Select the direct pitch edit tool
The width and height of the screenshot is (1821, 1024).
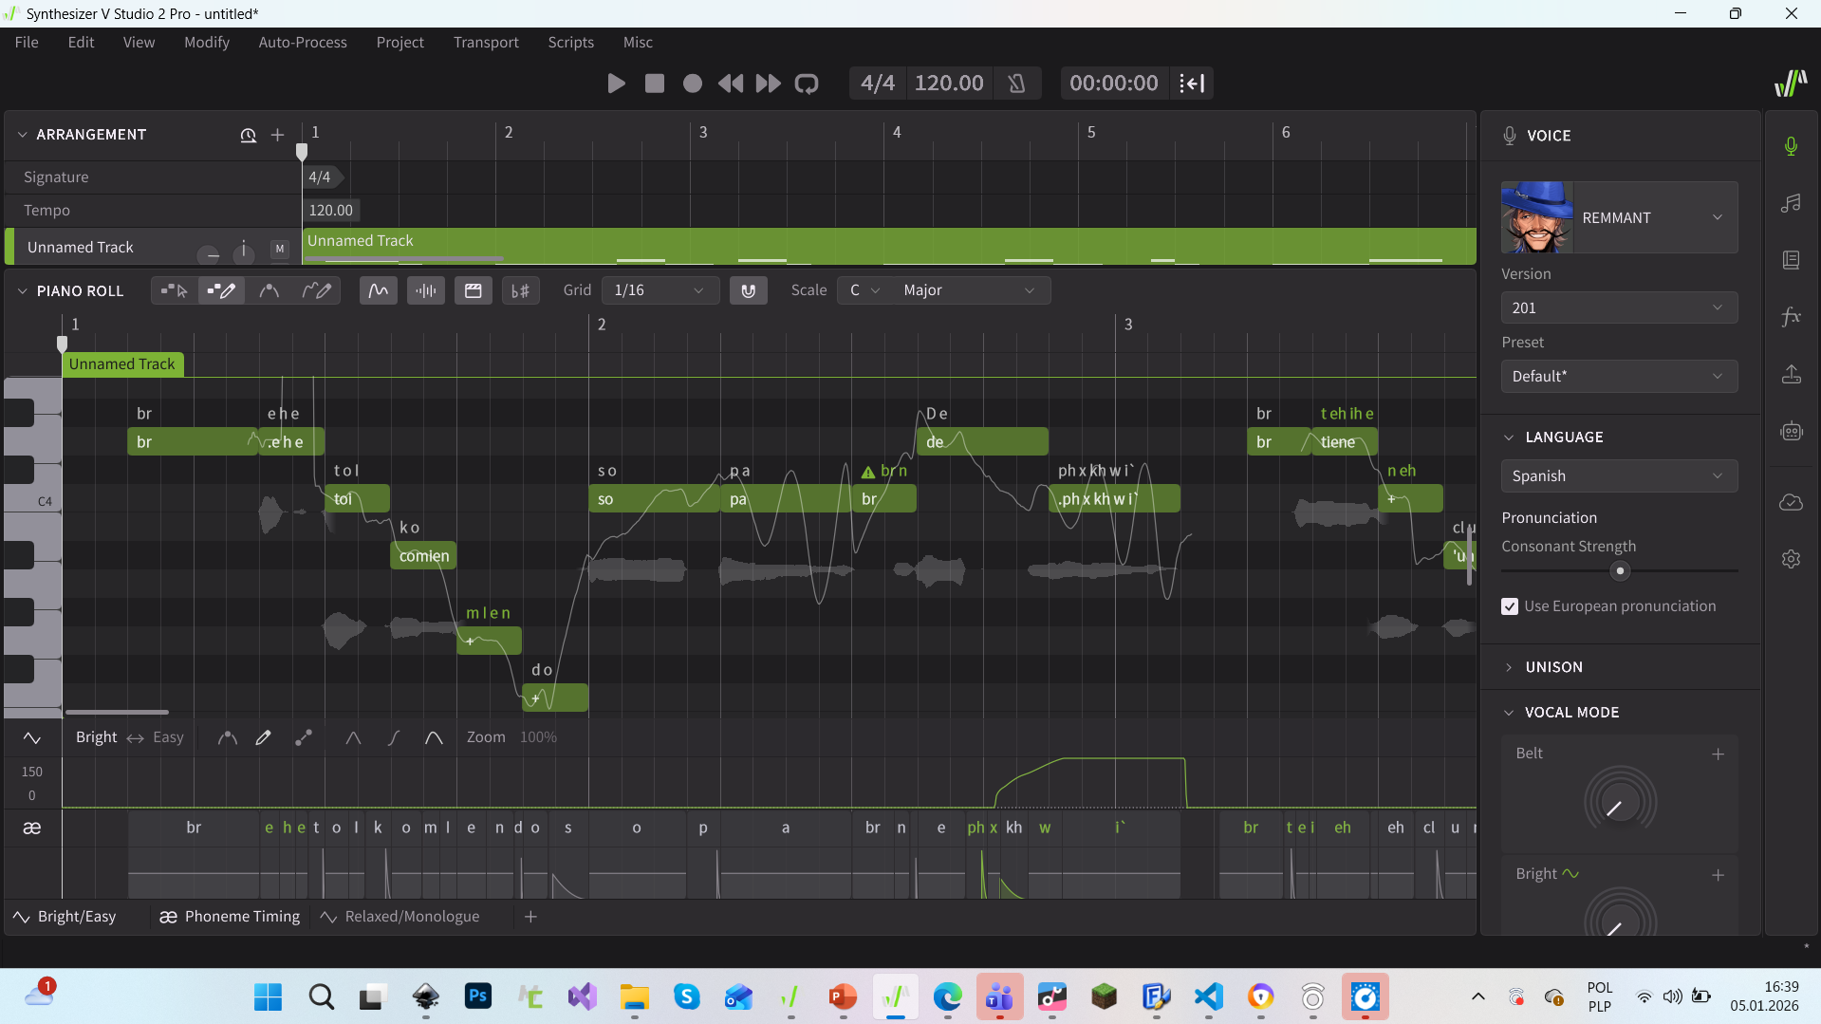[x=269, y=290]
